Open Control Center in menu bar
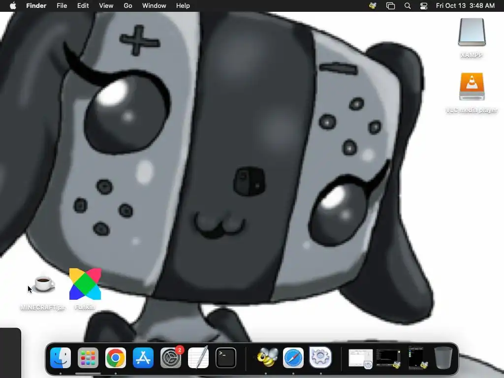This screenshot has height=378, width=504. tap(424, 6)
